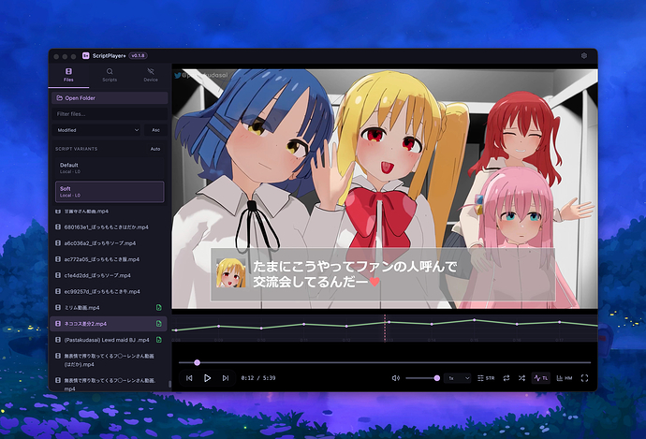Click the v0.1.8 version badge

click(x=138, y=55)
